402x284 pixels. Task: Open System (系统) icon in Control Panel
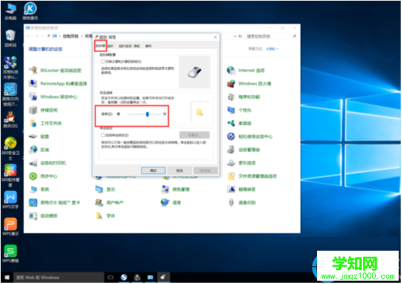pyautogui.click(x=33, y=189)
